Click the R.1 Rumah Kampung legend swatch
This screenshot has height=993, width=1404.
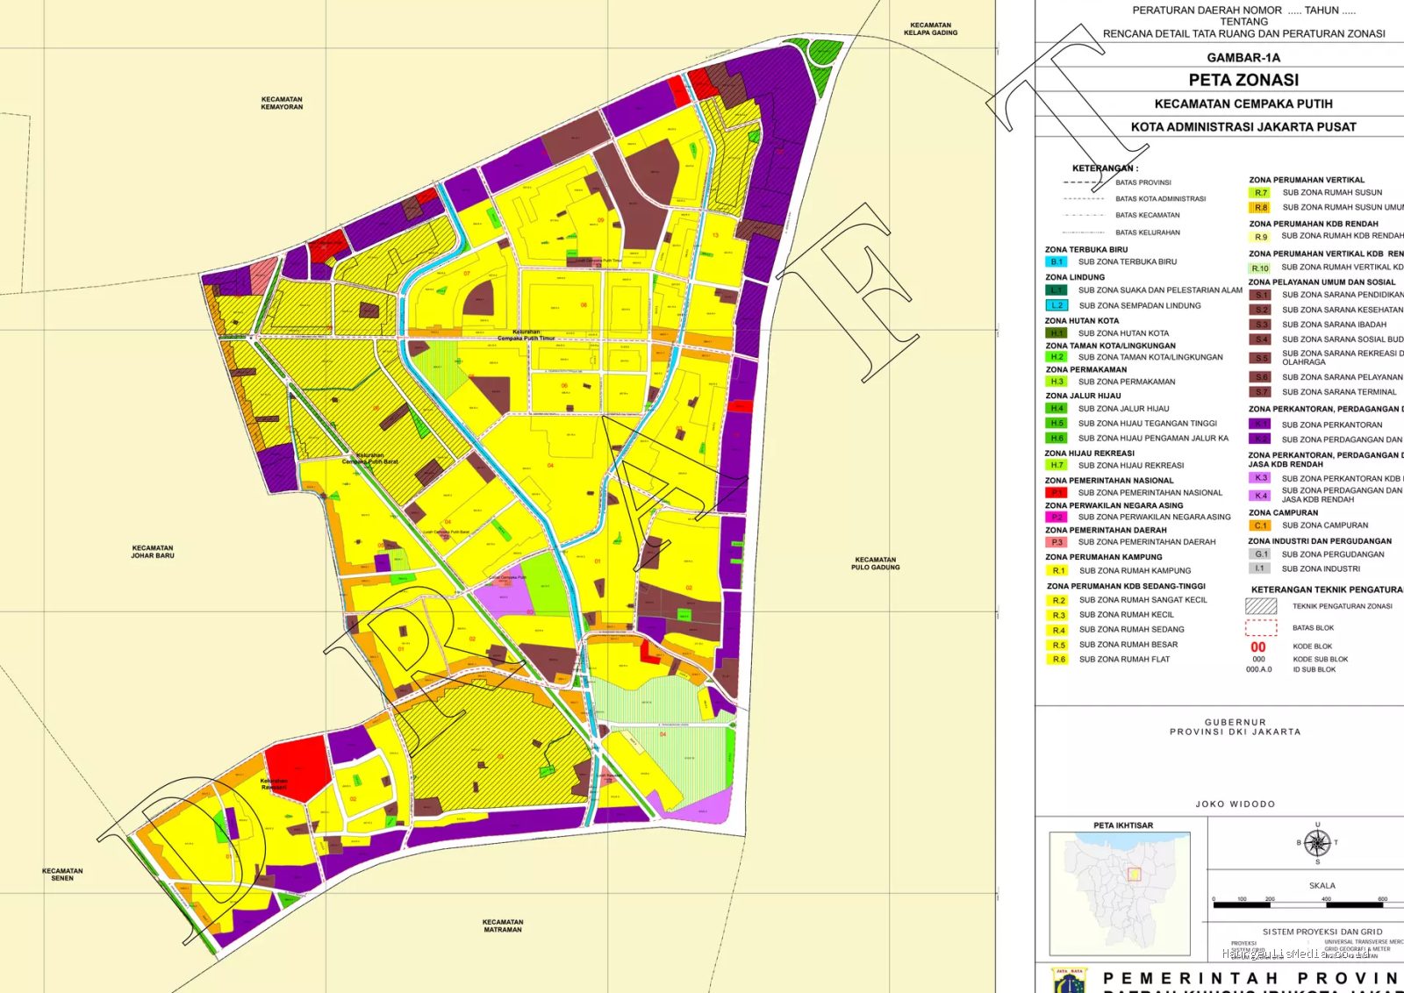(x=1058, y=570)
